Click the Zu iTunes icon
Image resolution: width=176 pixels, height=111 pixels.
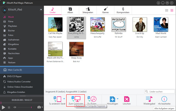point(92,99)
